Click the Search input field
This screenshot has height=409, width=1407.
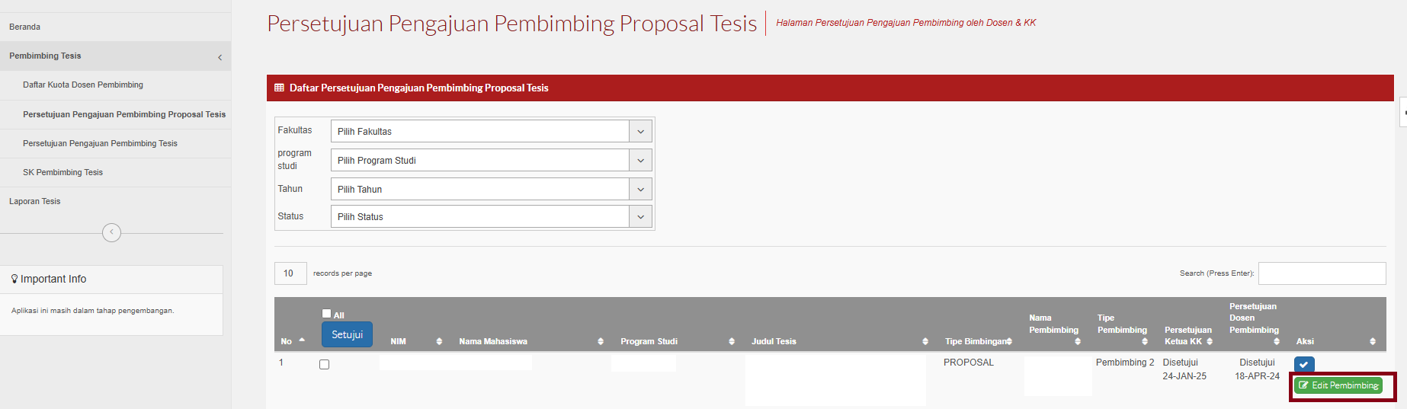click(1322, 273)
